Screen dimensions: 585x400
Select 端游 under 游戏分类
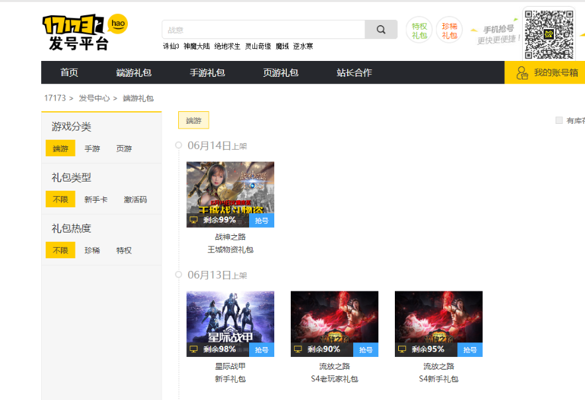[x=60, y=148]
